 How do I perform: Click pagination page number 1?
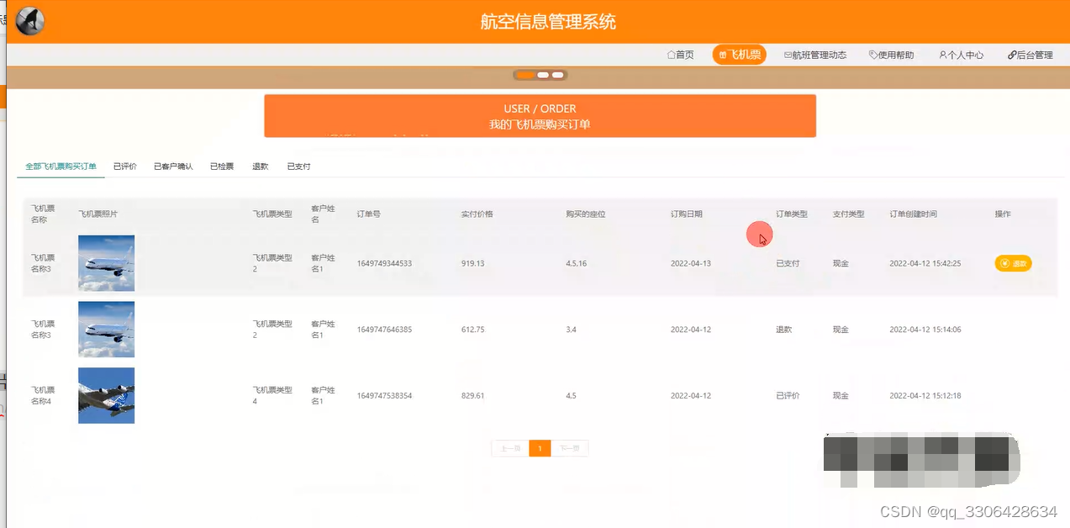(540, 448)
